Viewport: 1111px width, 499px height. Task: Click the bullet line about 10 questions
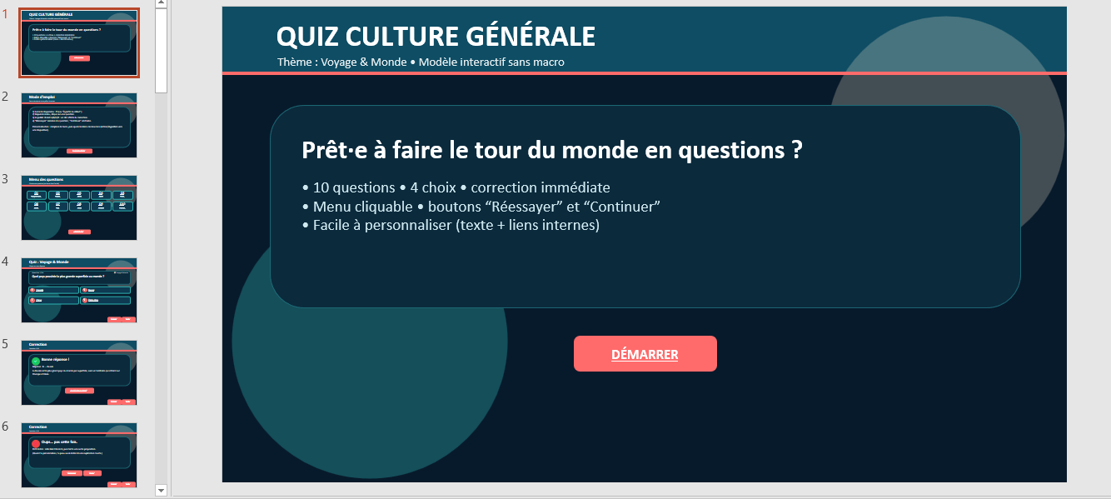[456, 187]
